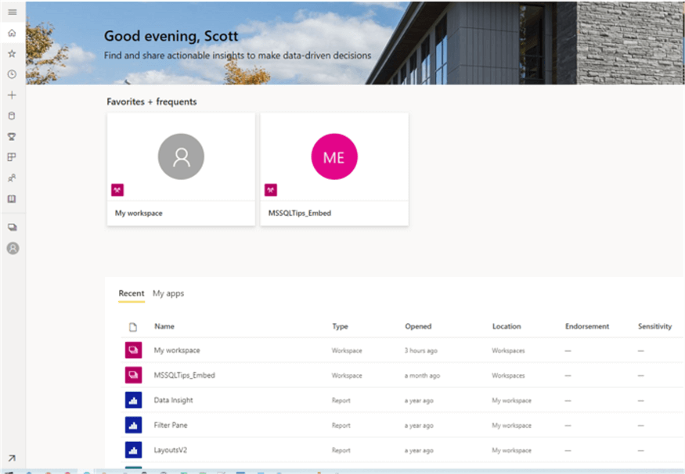Click 'a month ago' opened value

tap(422, 375)
